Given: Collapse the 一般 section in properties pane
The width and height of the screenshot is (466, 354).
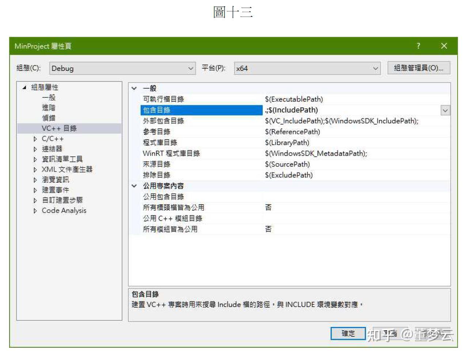Looking at the screenshot, I should tap(134, 88).
